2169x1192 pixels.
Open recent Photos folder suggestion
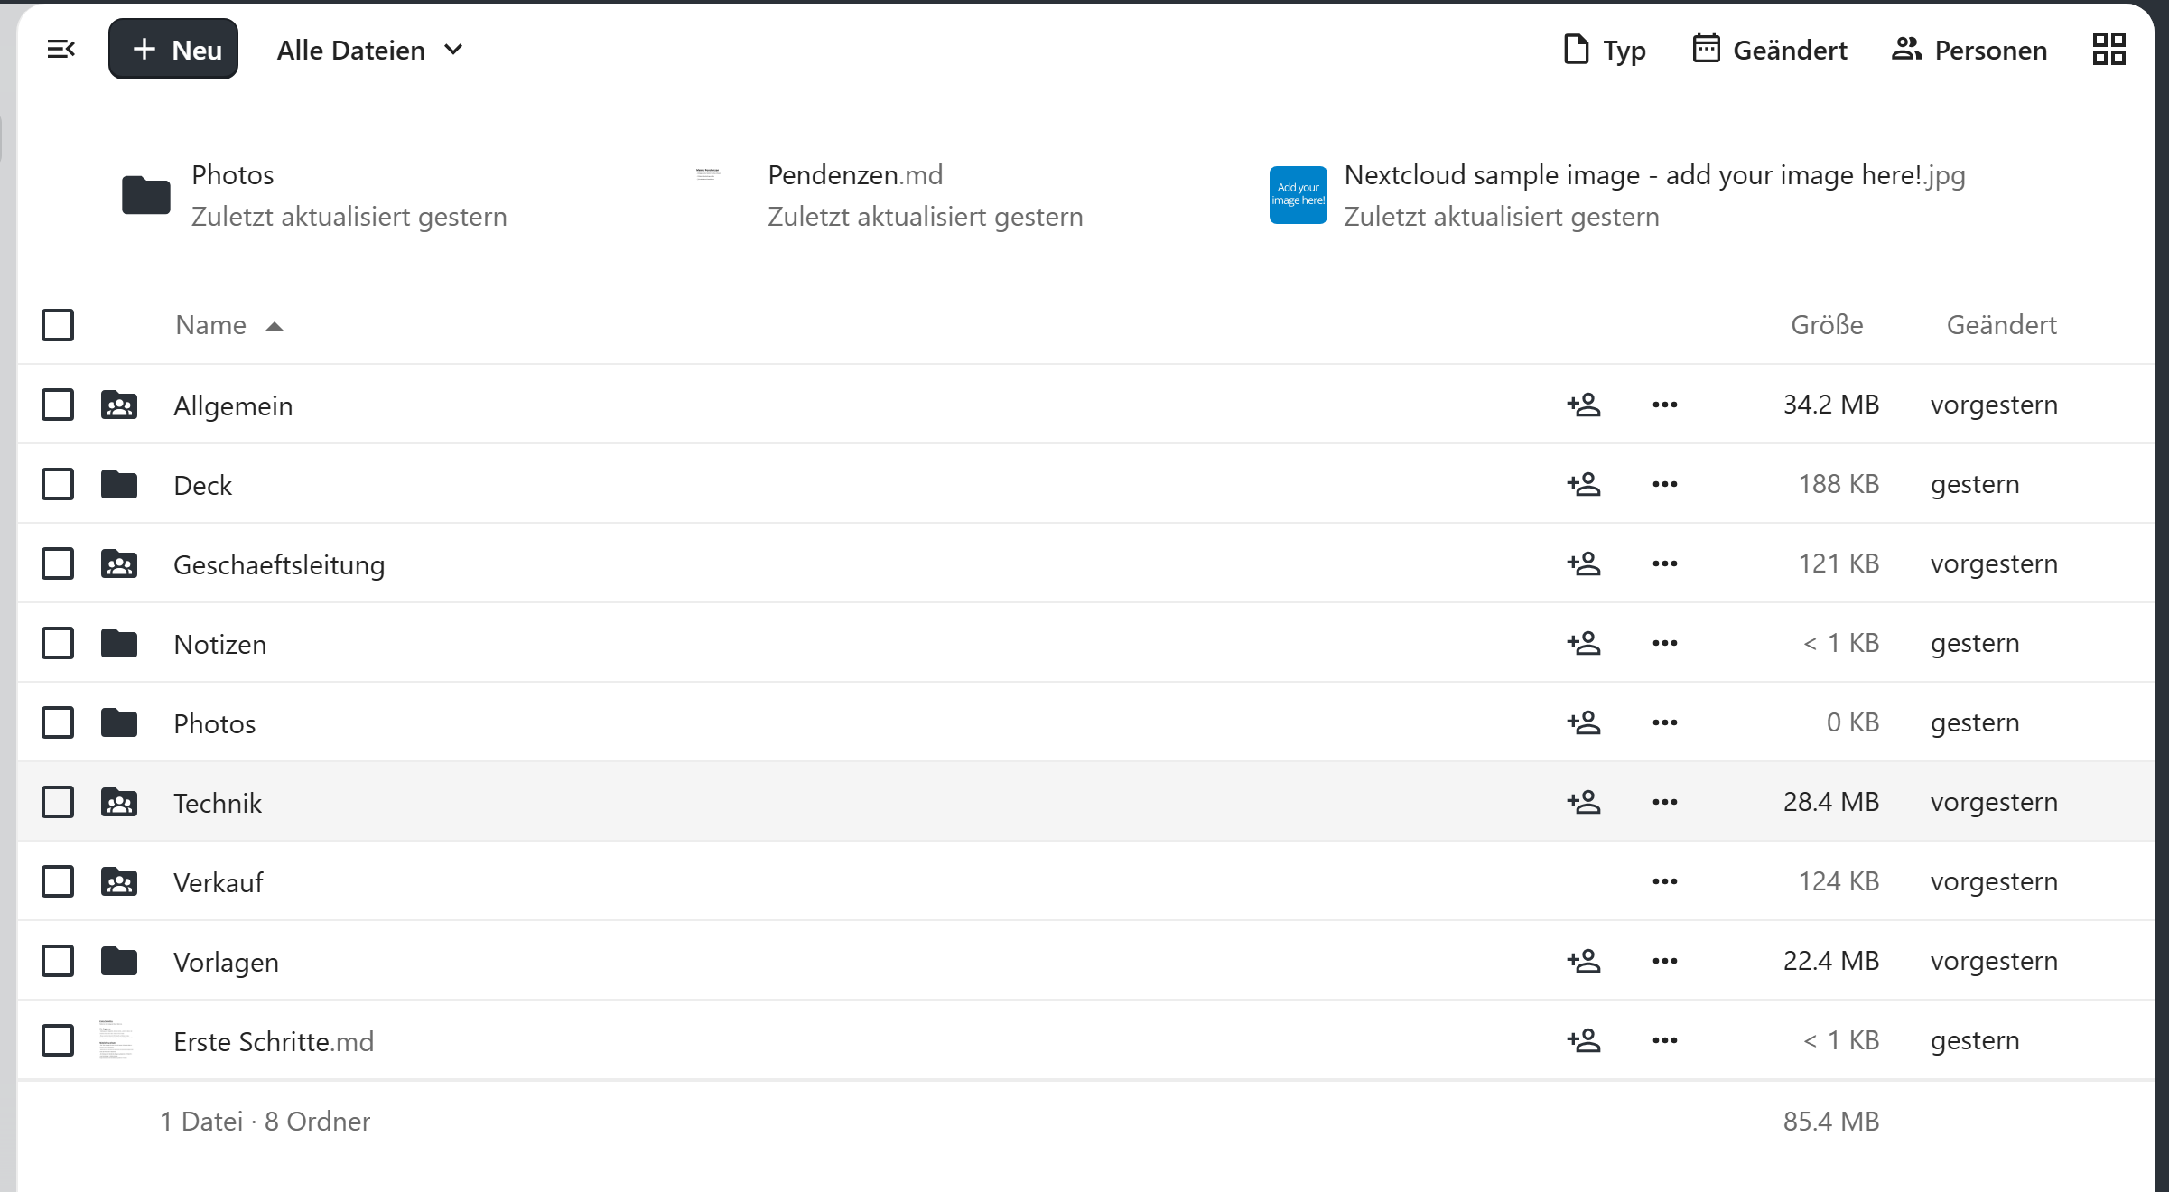click(x=312, y=195)
